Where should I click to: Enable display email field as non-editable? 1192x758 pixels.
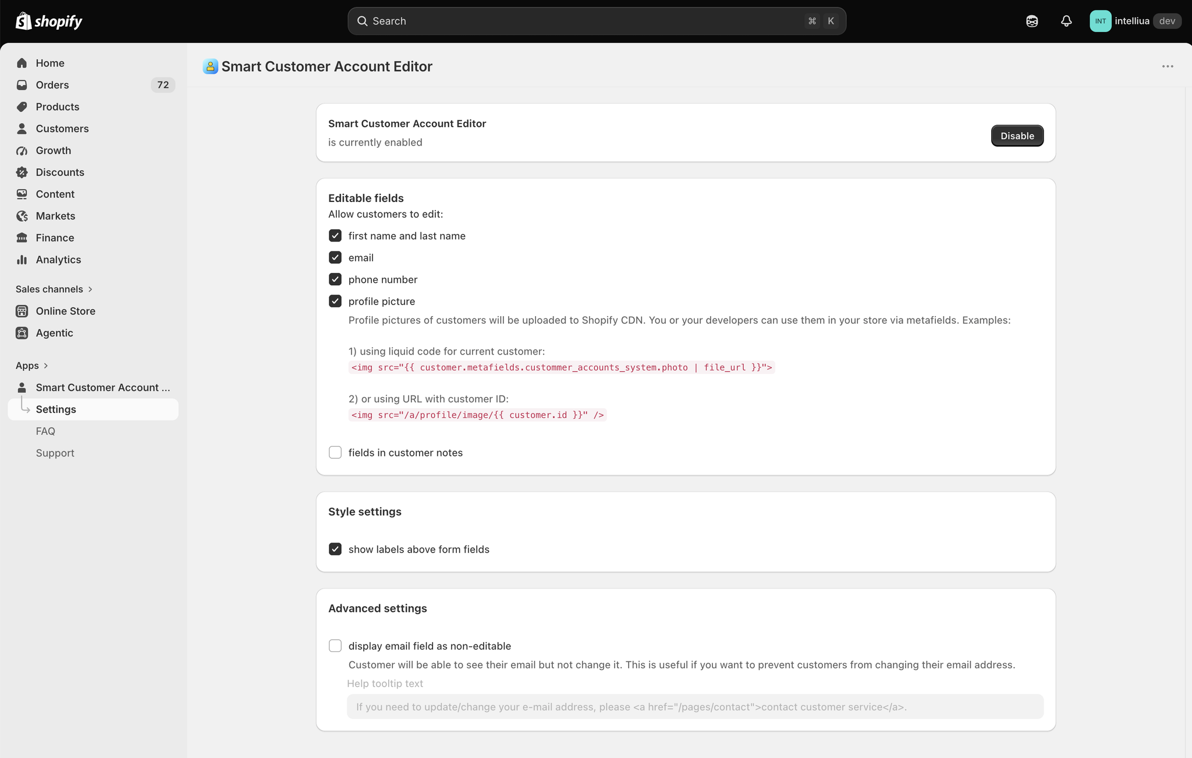(x=335, y=646)
